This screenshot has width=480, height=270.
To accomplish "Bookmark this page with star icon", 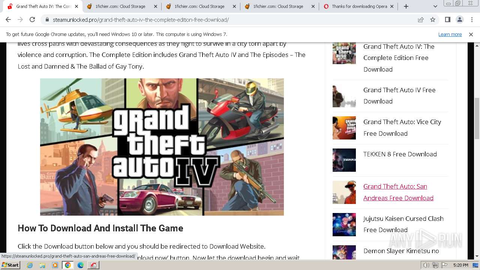I will point(433,20).
